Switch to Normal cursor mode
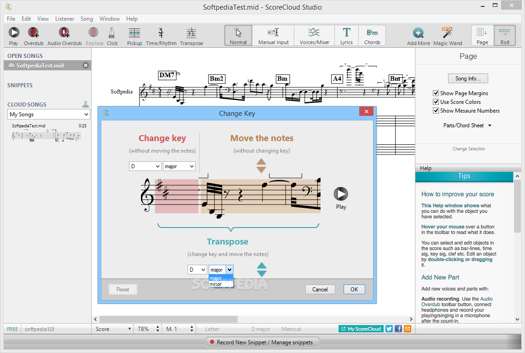This screenshot has height=353, width=525. 238,35
